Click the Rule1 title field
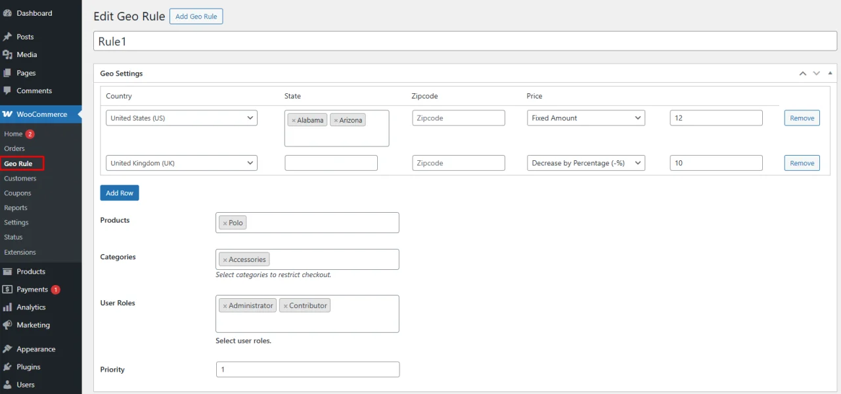 pyautogui.click(x=465, y=41)
